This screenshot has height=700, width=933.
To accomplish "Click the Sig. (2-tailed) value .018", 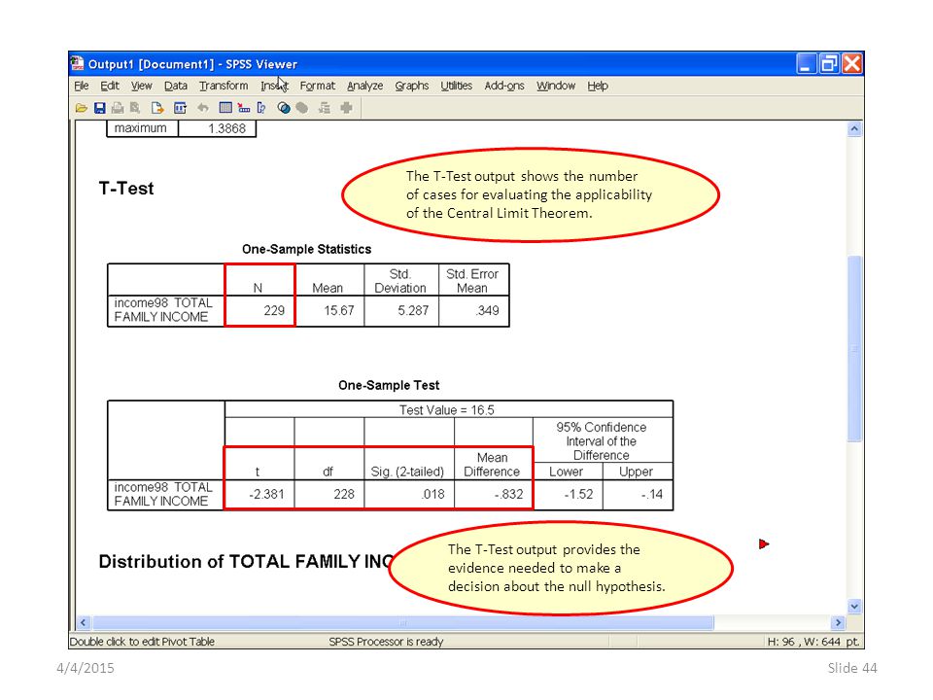I will (x=409, y=495).
